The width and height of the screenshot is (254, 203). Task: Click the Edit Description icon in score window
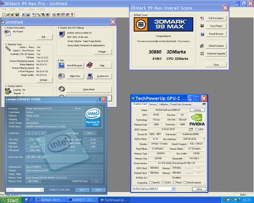[x=202, y=18]
